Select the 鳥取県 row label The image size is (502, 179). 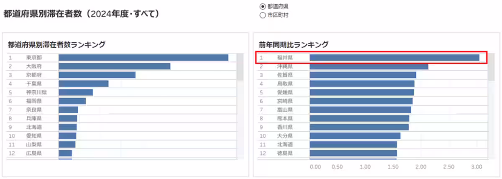tap(285, 84)
